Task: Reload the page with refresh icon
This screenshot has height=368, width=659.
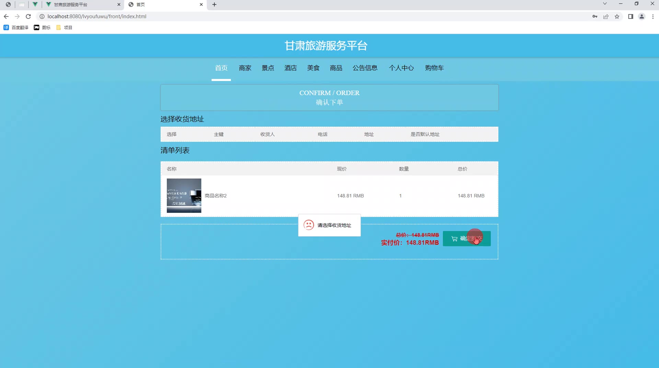Action: coord(28,16)
